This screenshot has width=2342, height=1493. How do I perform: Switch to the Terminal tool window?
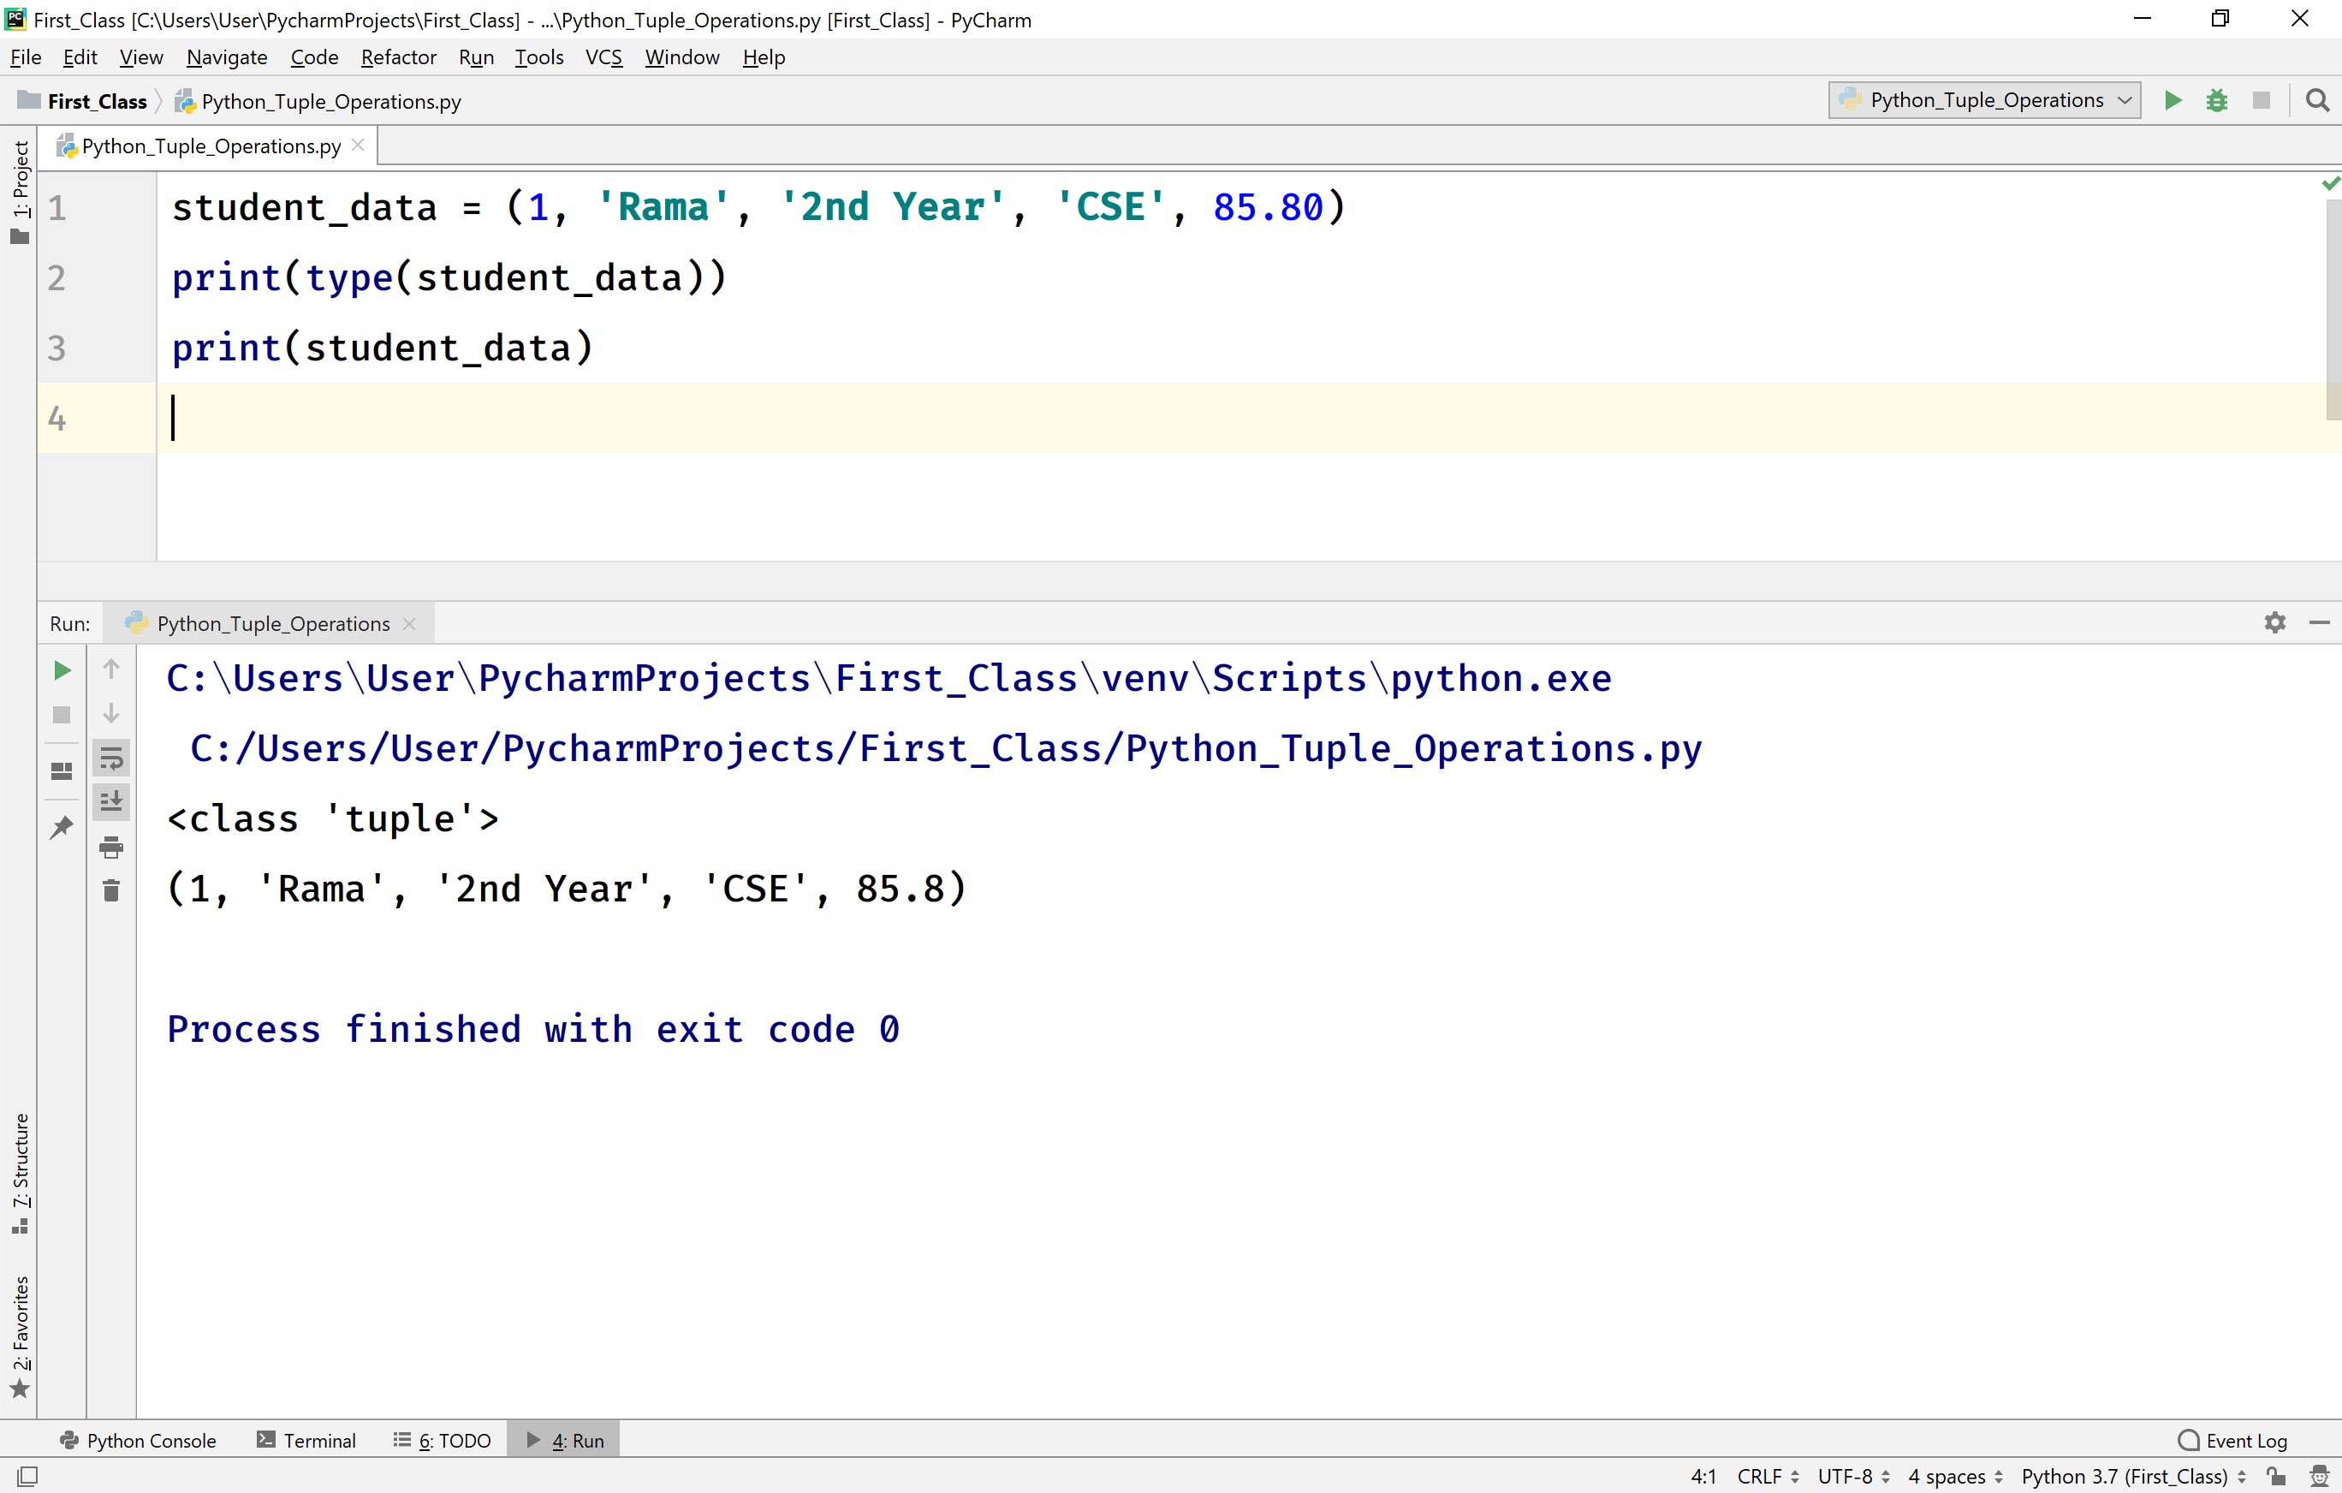pos(306,1440)
